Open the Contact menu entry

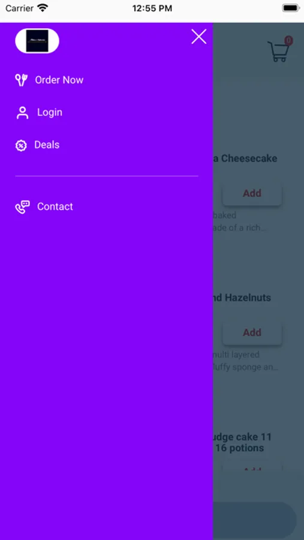[x=55, y=206]
